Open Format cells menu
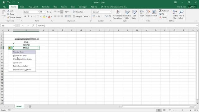 coord(154,14)
